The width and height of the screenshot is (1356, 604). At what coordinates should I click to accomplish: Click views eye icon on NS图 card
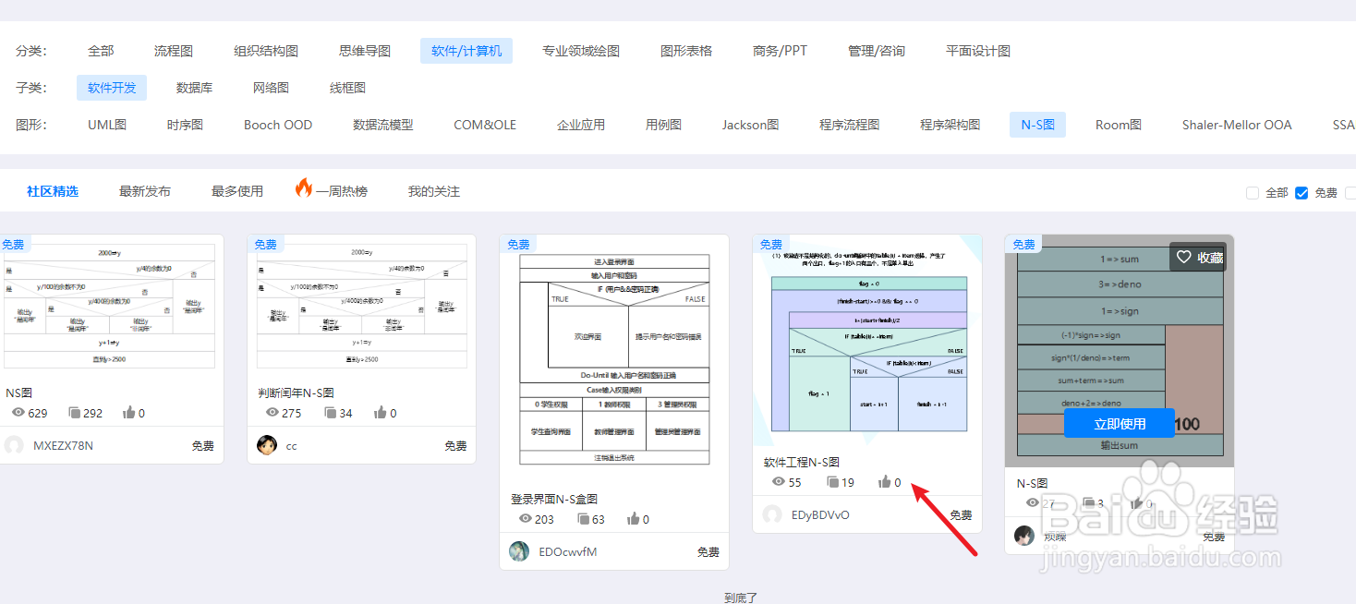tap(18, 413)
